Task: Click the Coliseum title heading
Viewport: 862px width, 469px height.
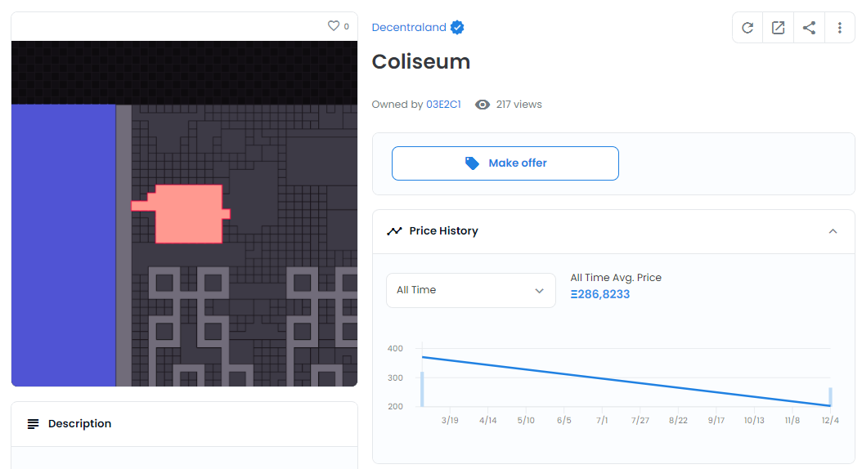Action: (421, 62)
